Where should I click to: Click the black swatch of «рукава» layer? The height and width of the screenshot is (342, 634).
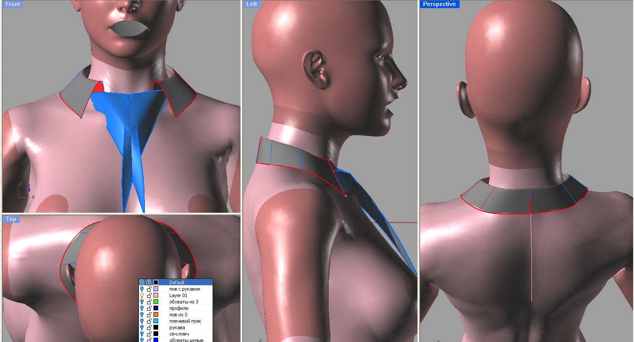[156, 327]
